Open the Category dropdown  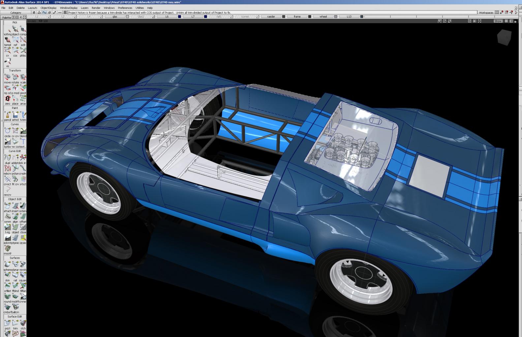(16, 13)
